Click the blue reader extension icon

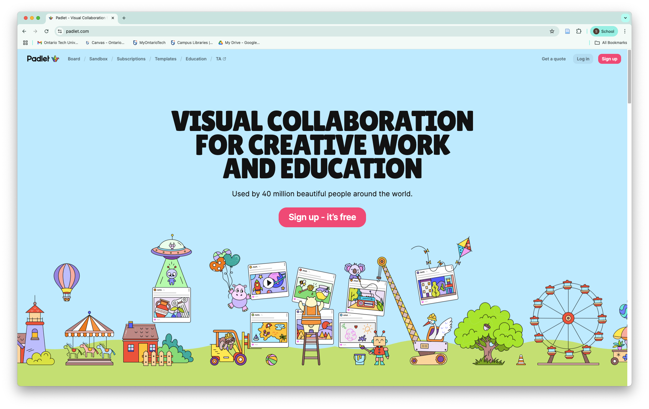[x=567, y=31]
